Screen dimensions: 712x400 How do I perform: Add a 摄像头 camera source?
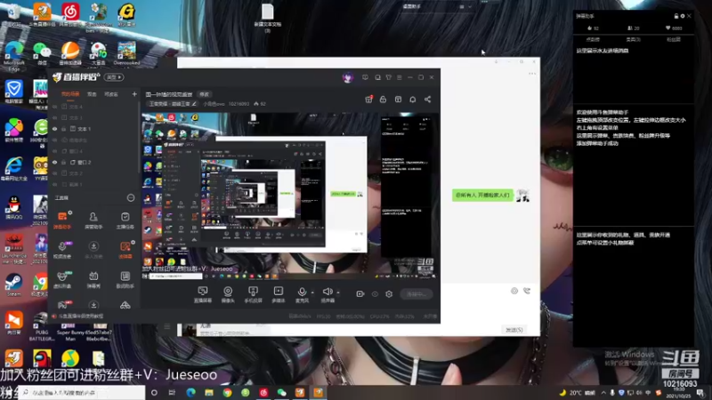pos(228,294)
